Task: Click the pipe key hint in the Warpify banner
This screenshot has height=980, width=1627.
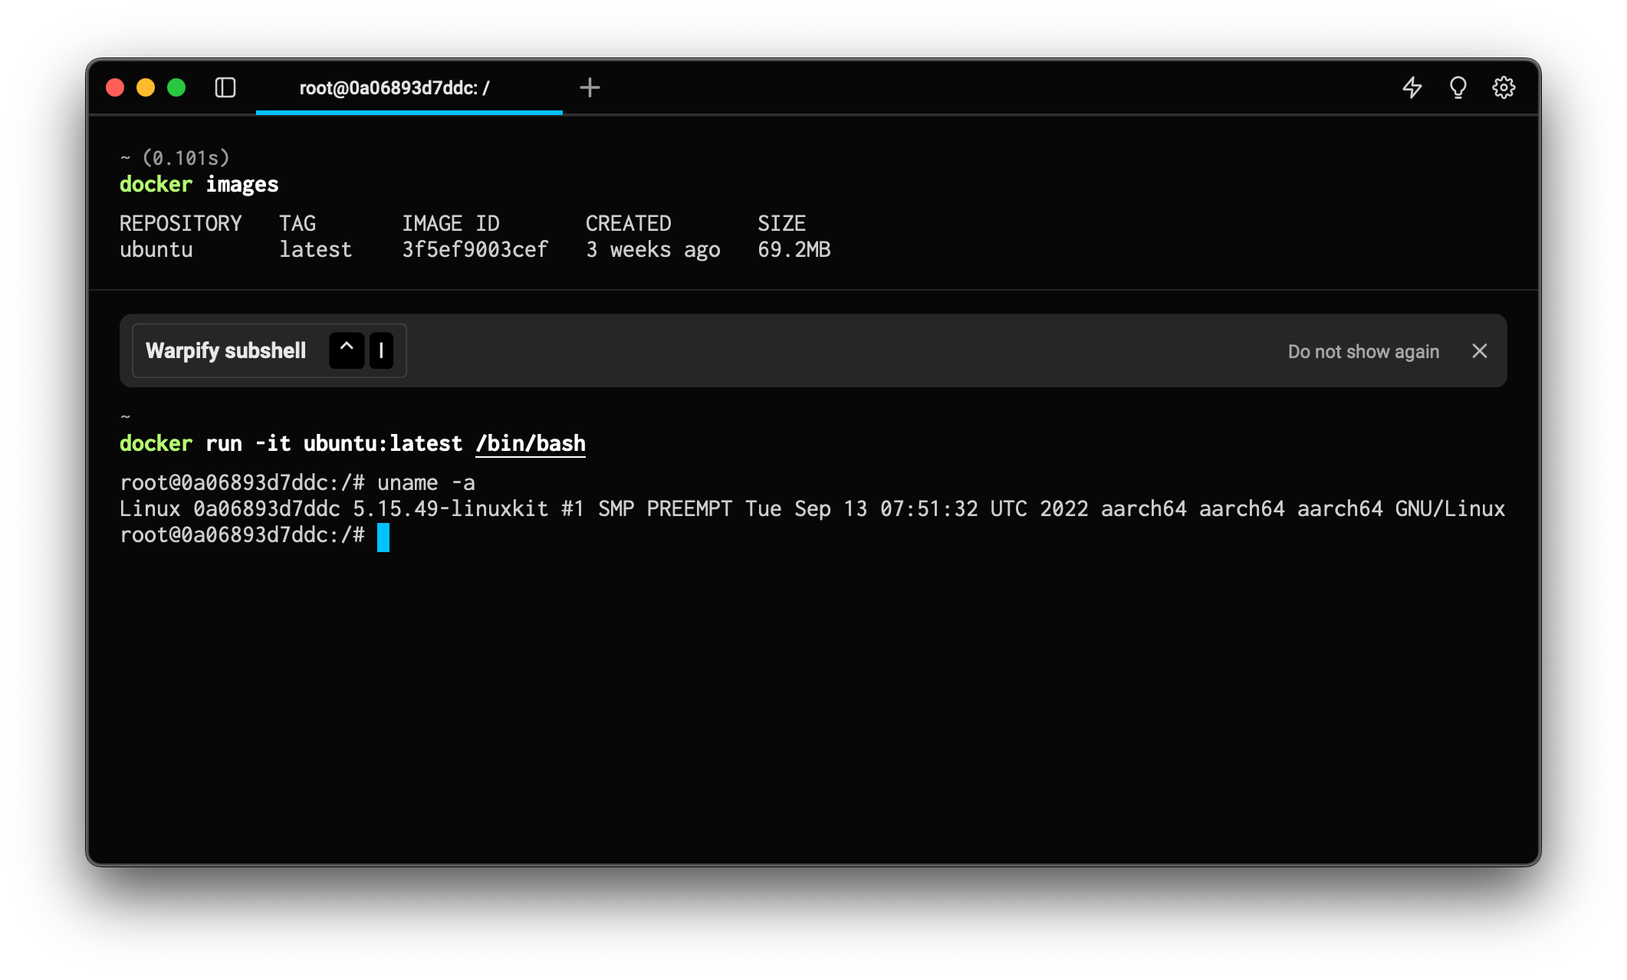Action: tap(382, 350)
